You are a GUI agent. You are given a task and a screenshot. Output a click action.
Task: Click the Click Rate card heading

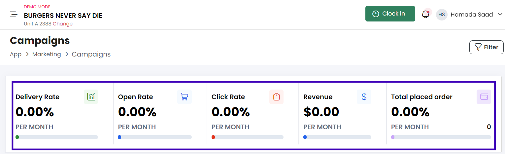pos(228,97)
